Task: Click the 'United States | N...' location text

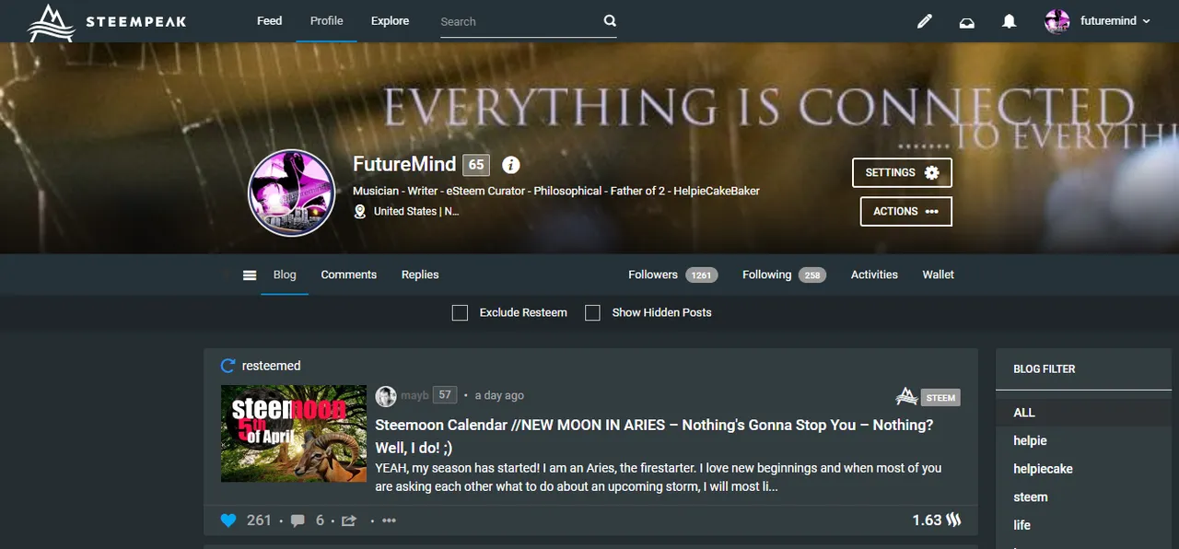Action: coord(415,212)
